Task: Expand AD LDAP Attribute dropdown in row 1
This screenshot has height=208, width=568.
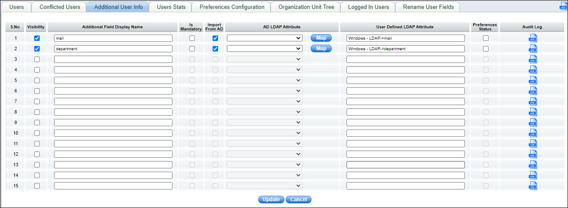Action: (265, 38)
